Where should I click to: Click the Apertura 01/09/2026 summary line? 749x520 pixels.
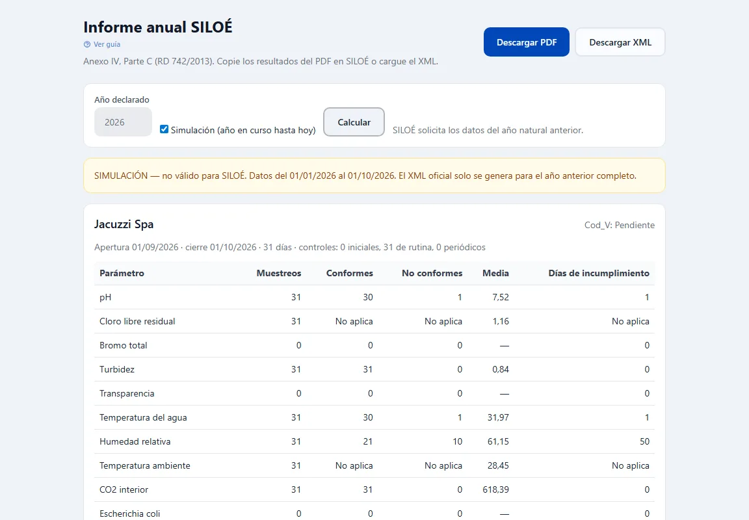click(289, 248)
